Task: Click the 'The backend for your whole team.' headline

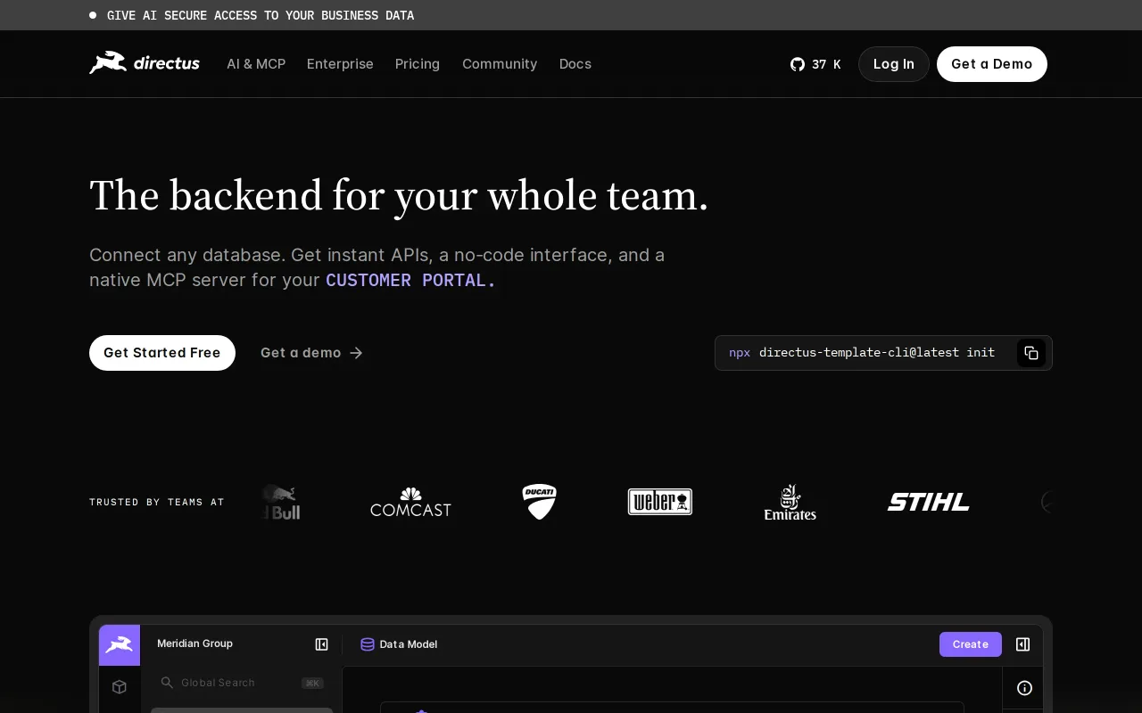Action: pyautogui.click(x=399, y=196)
